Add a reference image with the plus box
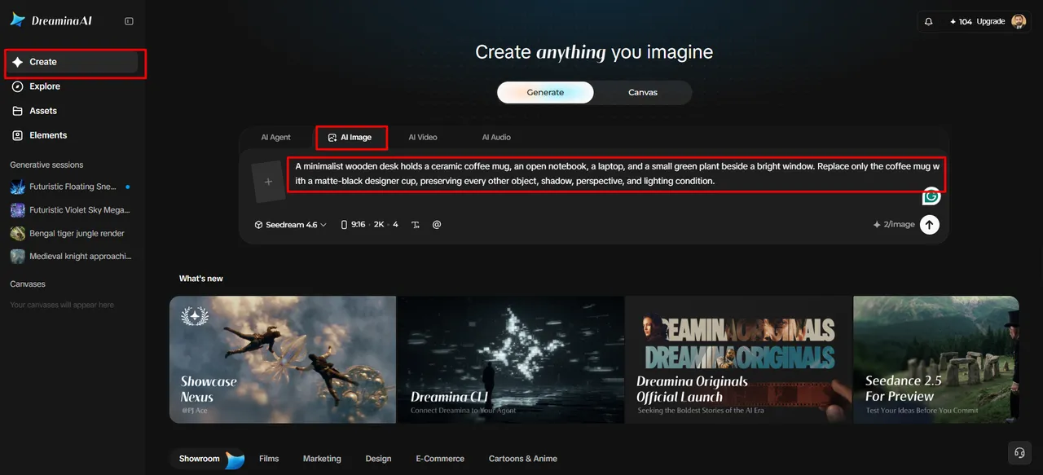The image size is (1043, 475). click(268, 182)
